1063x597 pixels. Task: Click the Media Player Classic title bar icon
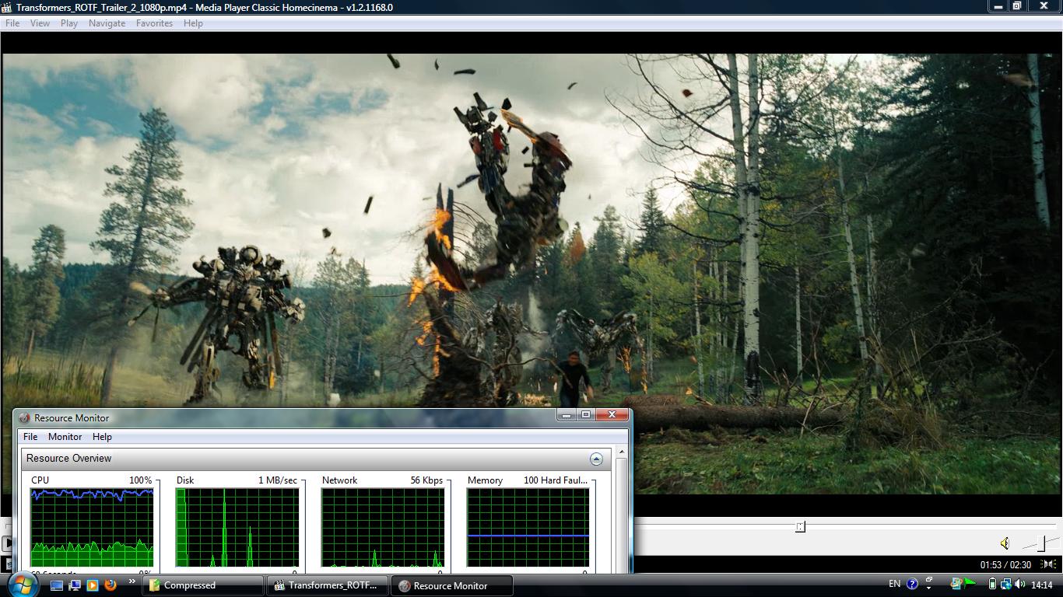(x=7, y=7)
